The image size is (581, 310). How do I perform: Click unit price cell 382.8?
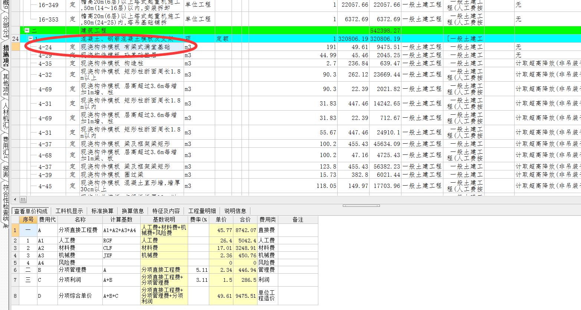[354, 175]
